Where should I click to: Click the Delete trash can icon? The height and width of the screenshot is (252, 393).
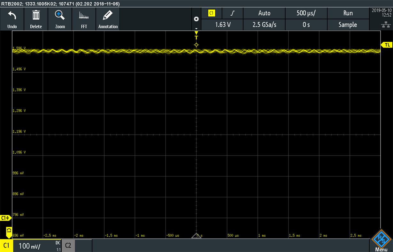tap(36, 15)
